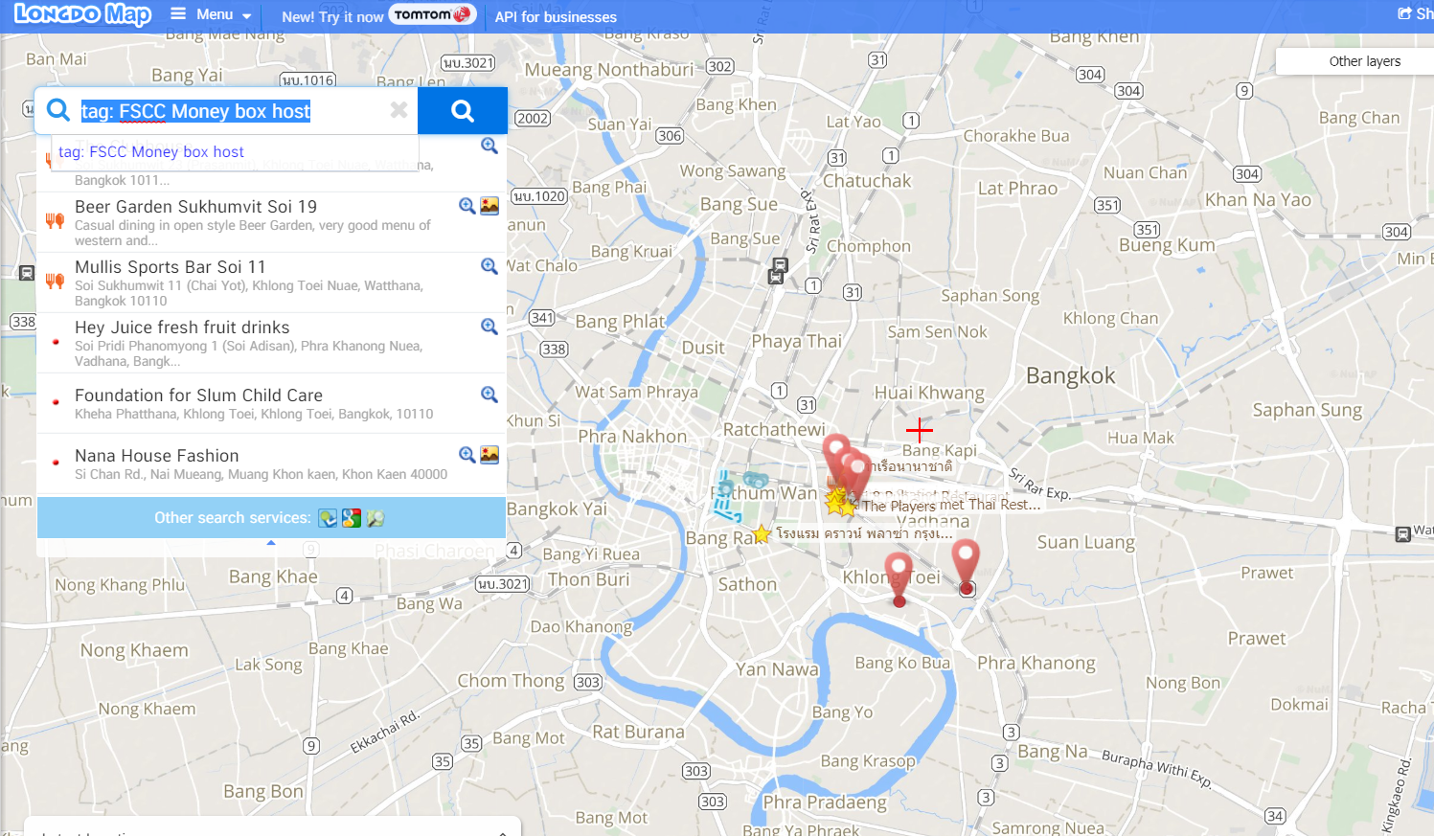Open API for businesses link

pyautogui.click(x=556, y=16)
